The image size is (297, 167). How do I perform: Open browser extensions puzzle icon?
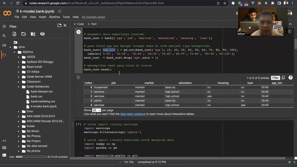pyautogui.click(x=272, y=3)
